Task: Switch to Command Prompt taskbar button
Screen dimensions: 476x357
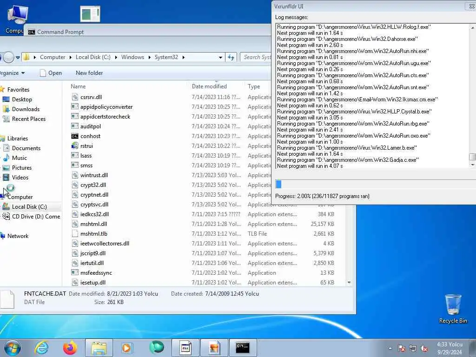Action: click(243, 348)
